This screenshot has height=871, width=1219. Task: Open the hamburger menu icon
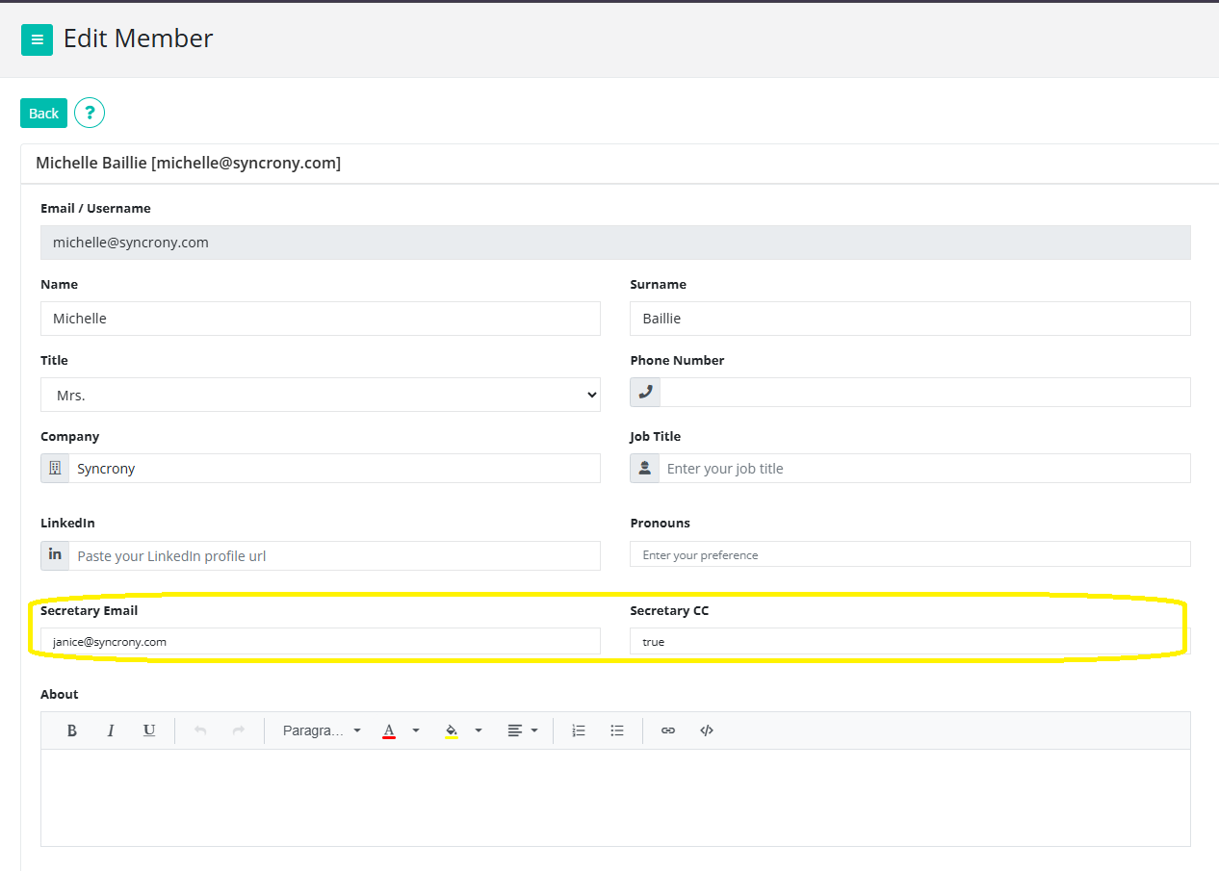pyautogui.click(x=37, y=39)
